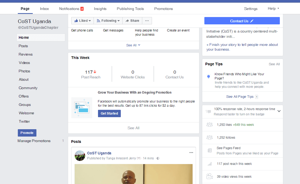
Task: Open About in the sidebar
Action: pyautogui.click(x=24, y=79)
